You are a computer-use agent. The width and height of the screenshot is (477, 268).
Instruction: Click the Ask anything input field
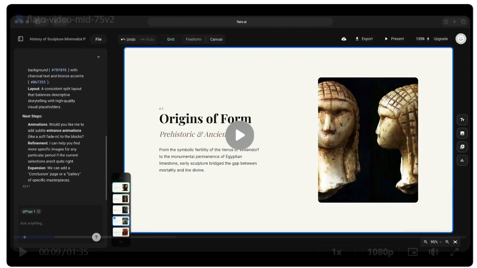point(56,224)
